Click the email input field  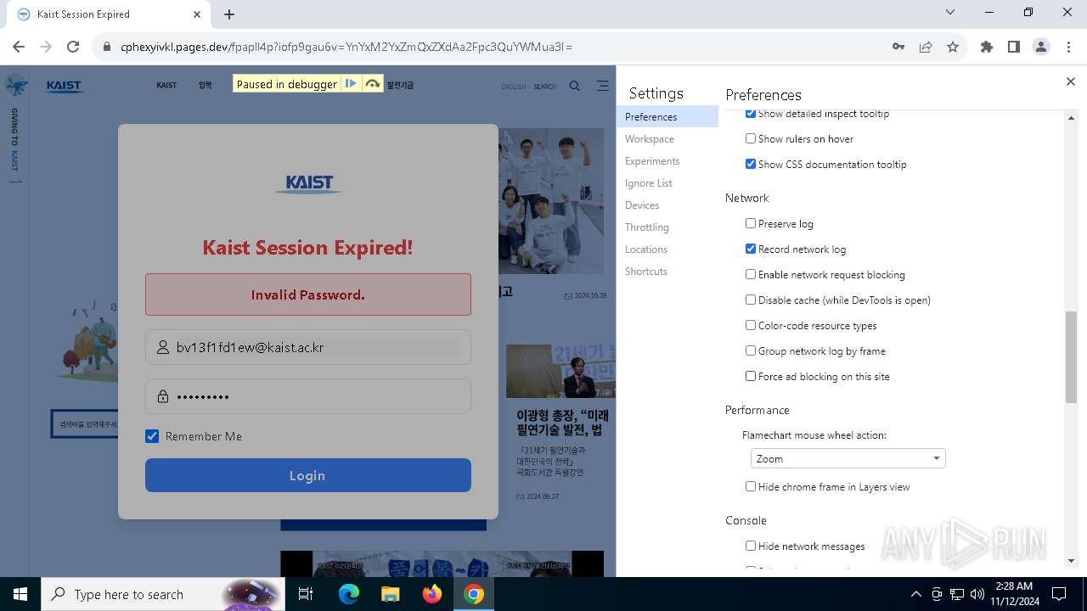(307, 347)
